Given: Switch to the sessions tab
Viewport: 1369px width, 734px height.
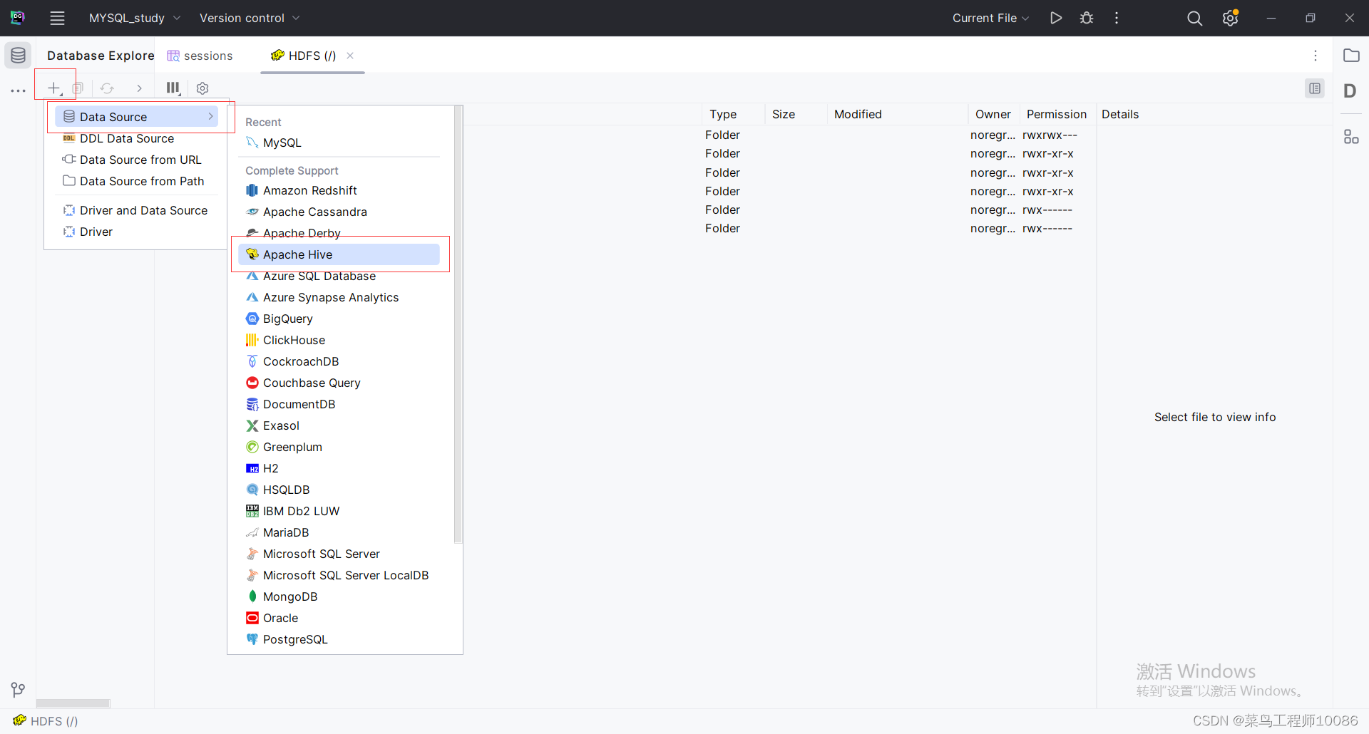Looking at the screenshot, I should 200,56.
